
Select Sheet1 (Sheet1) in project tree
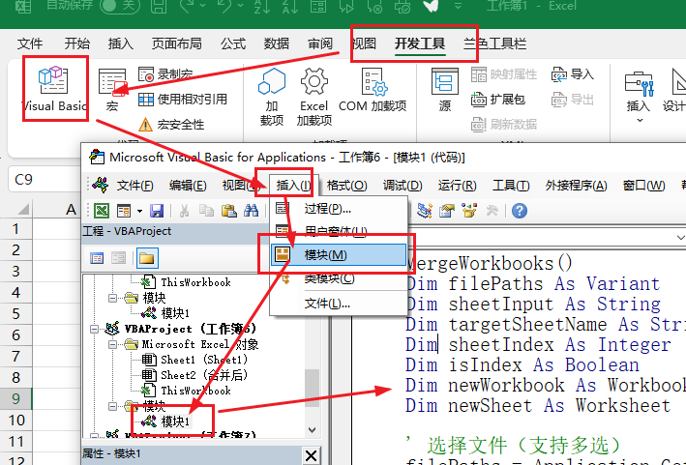coord(194,360)
